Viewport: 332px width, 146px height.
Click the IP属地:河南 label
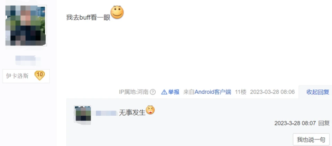133,92
